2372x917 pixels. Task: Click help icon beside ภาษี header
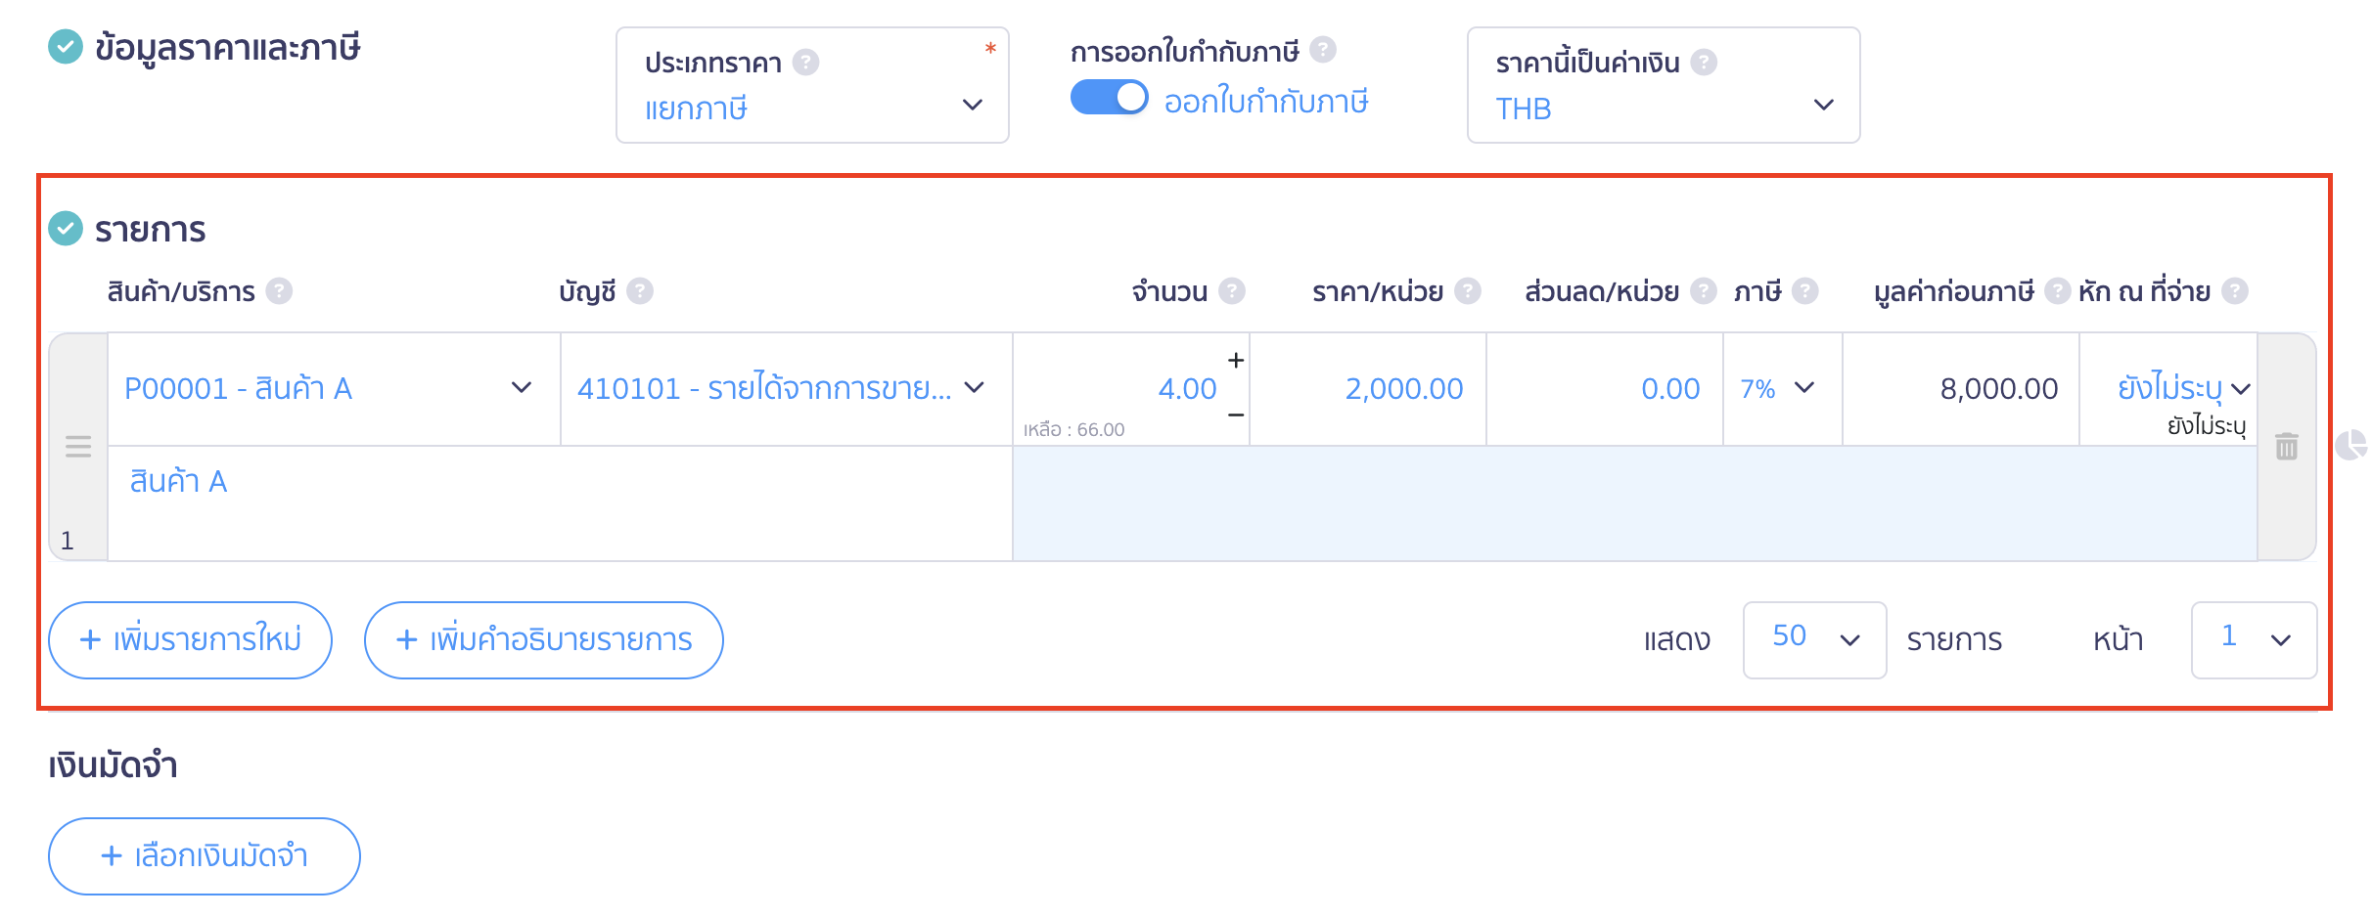pyautogui.click(x=1805, y=291)
